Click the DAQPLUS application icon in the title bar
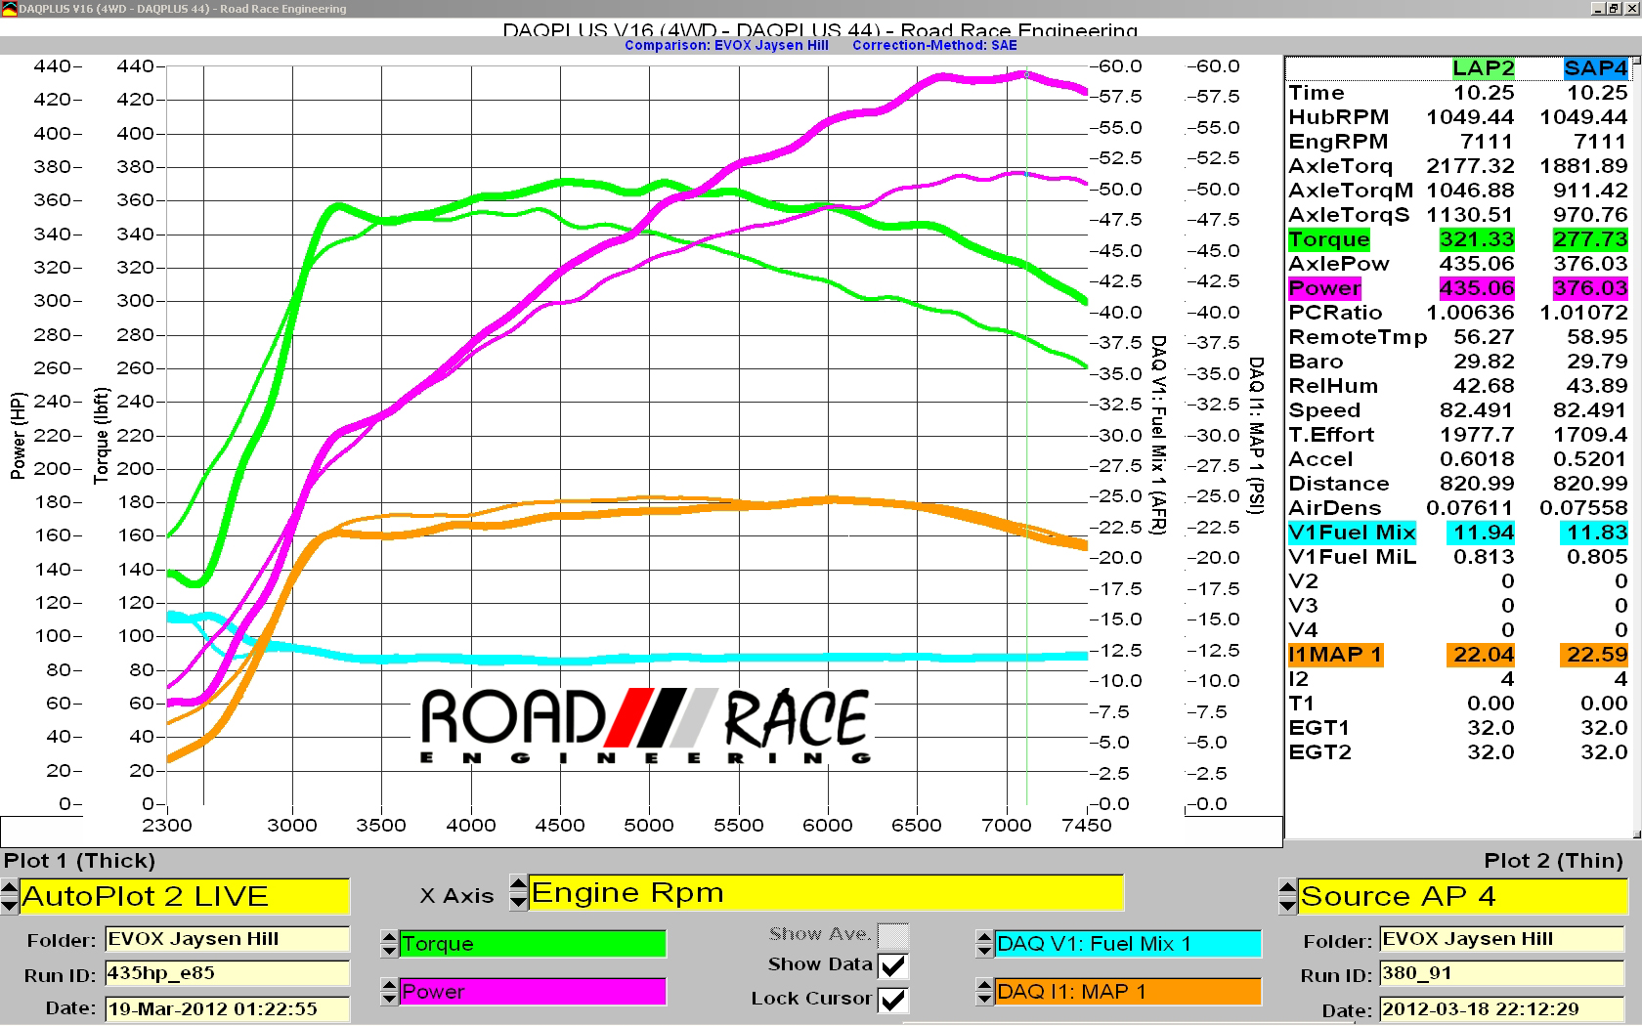The image size is (1642, 1026). 8,8
